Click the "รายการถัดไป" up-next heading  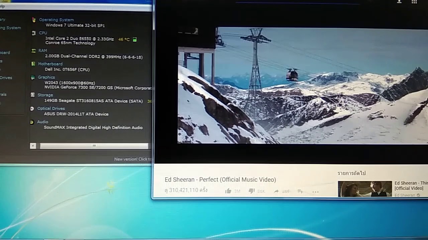[351, 173]
